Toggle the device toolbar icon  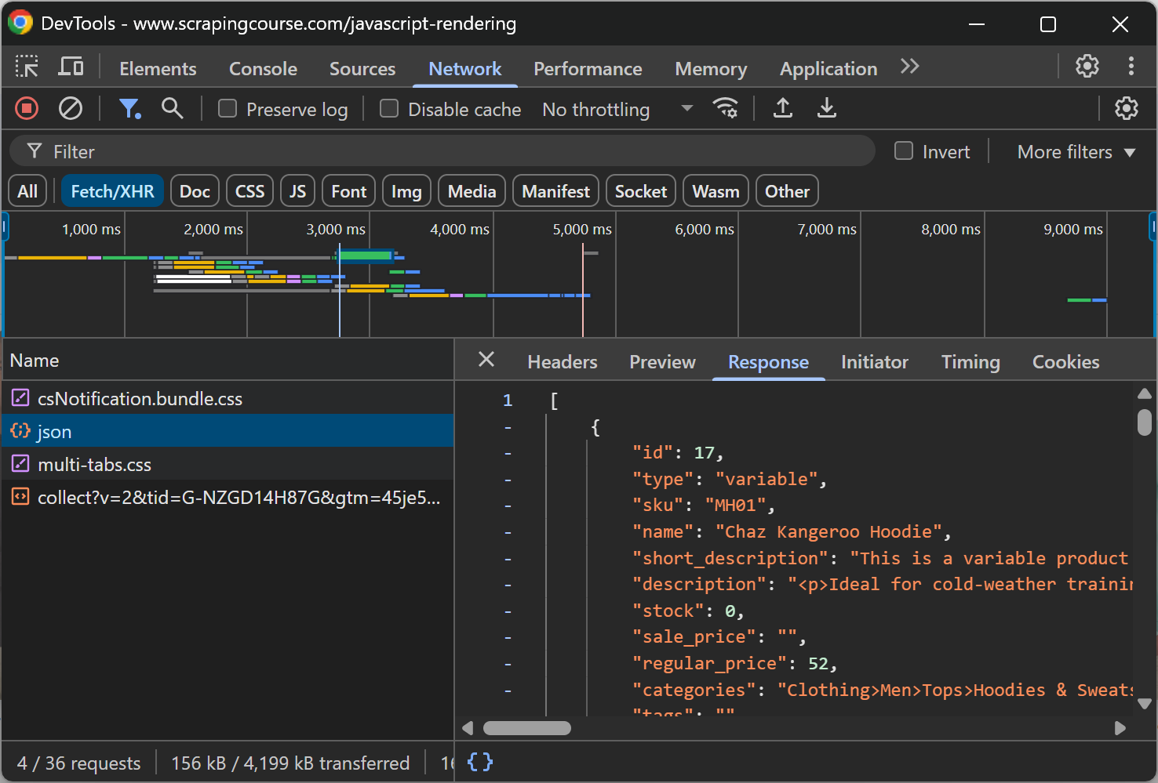(x=71, y=67)
